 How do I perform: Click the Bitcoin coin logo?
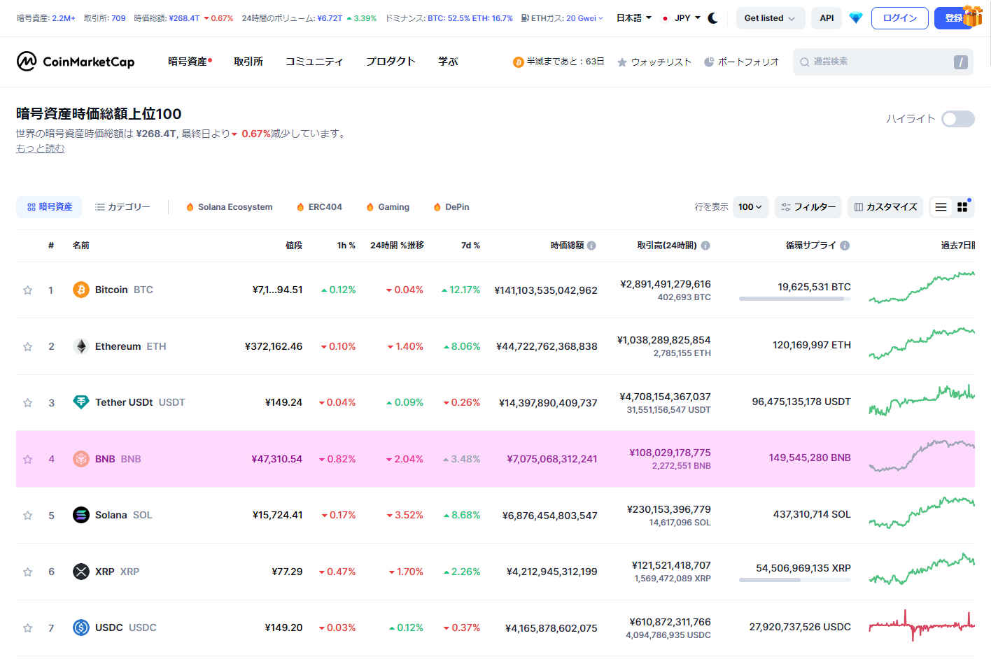[81, 290]
